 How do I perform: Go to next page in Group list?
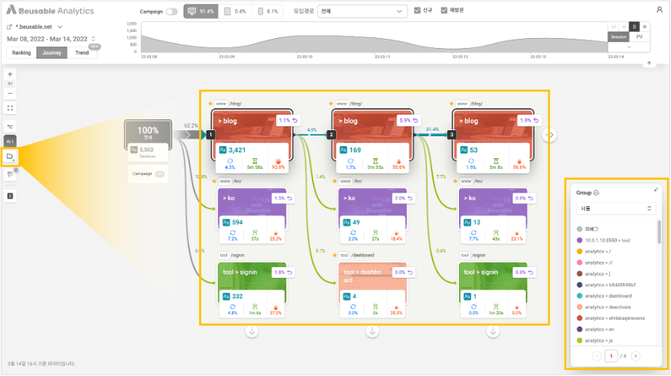click(x=636, y=355)
